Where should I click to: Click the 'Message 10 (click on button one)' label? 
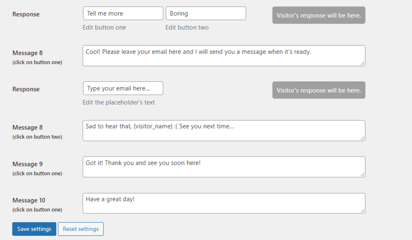click(x=37, y=204)
